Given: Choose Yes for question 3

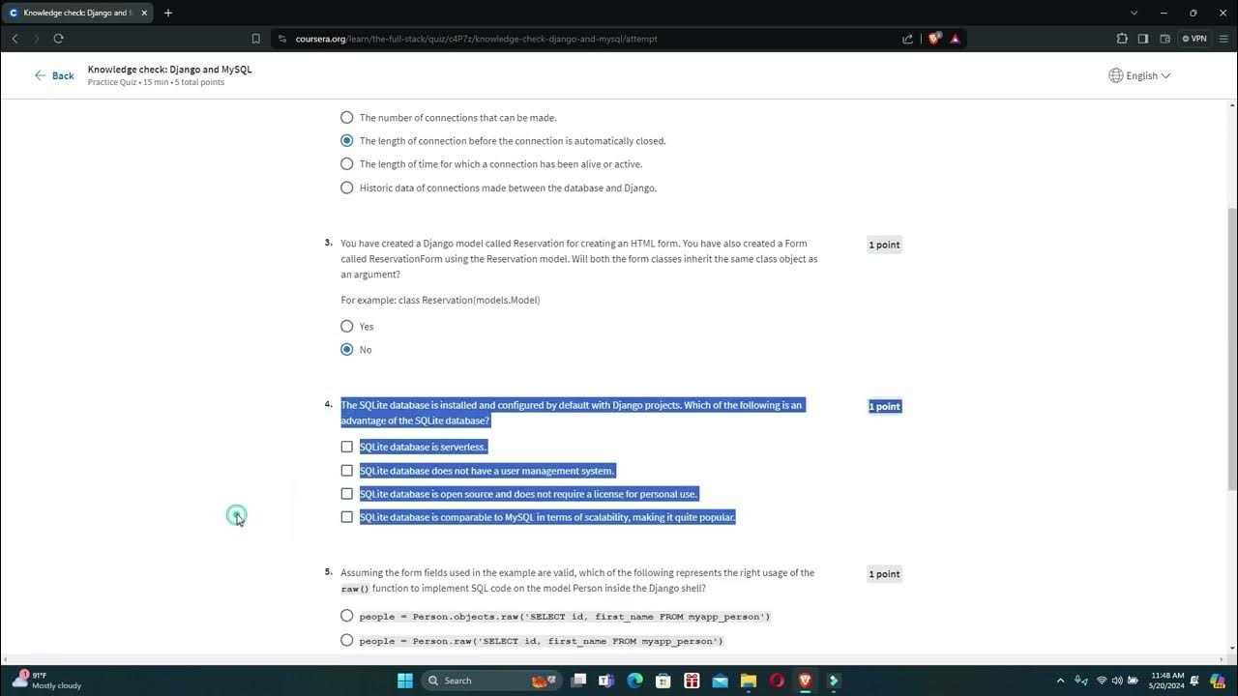Looking at the screenshot, I should [346, 326].
